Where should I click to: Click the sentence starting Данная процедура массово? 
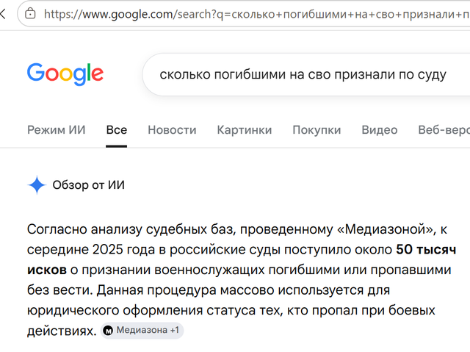coord(231,310)
